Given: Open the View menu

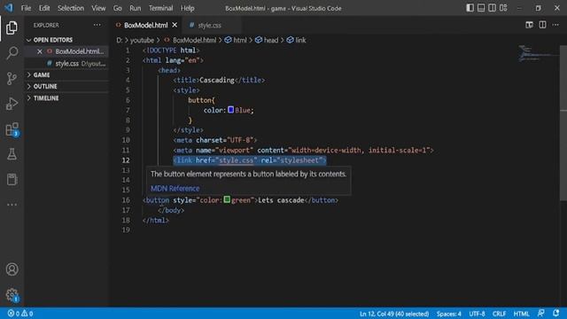Looking at the screenshot, I should (x=98, y=8).
